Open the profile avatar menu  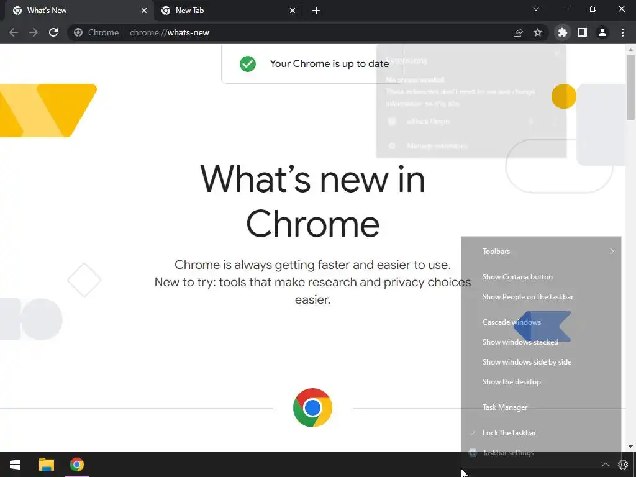click(x=602, y=32)
